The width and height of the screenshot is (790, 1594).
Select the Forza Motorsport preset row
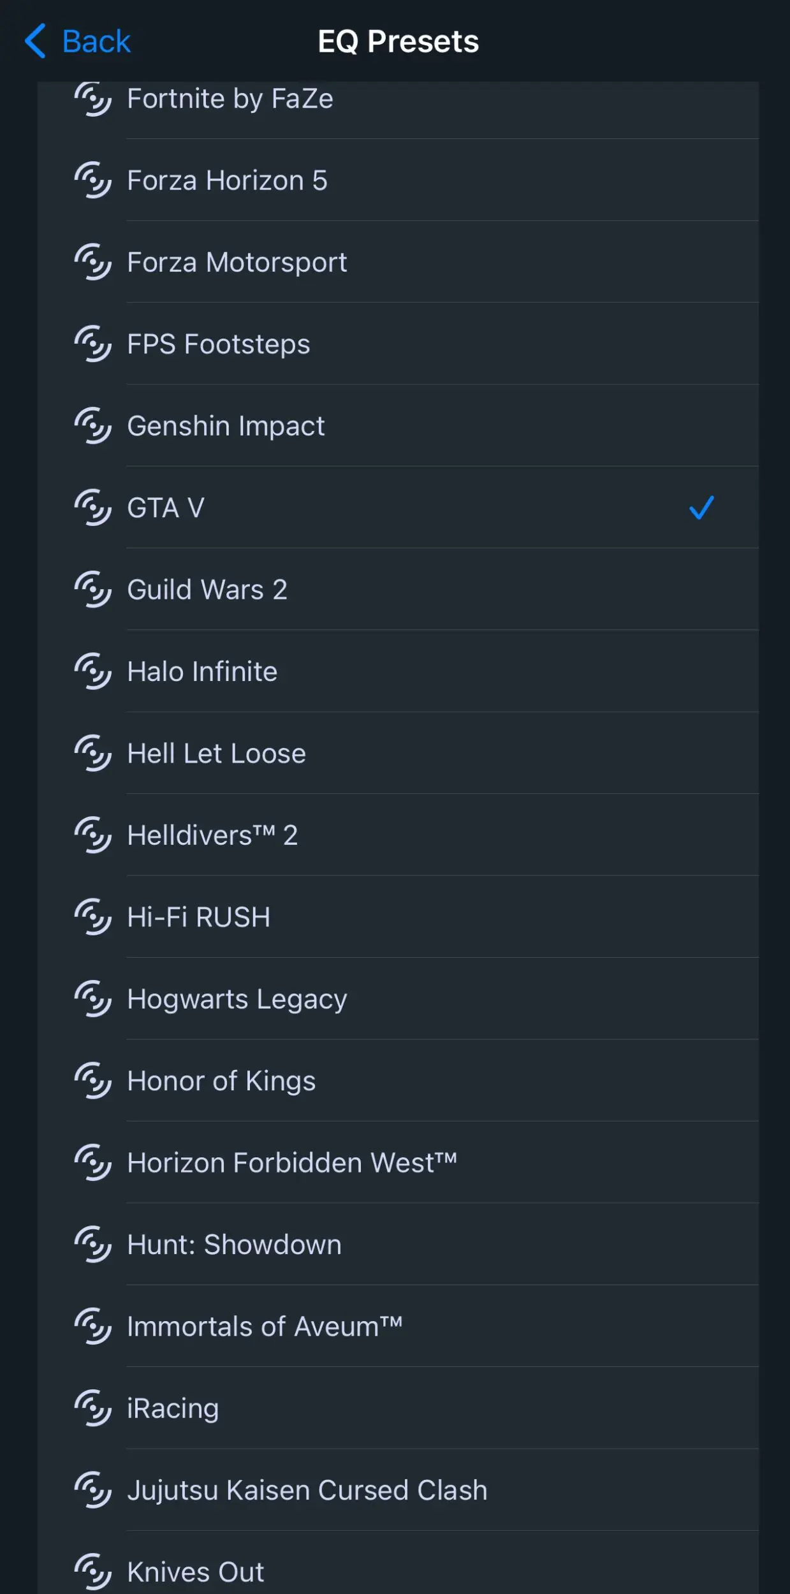click(x=398, y=262)
